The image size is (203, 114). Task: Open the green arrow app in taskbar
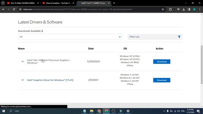pyautogui.click(x=121, y=111)
